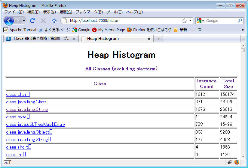
Task: Open the All Classes (excluding platform) link
Action: click(121, 69)
